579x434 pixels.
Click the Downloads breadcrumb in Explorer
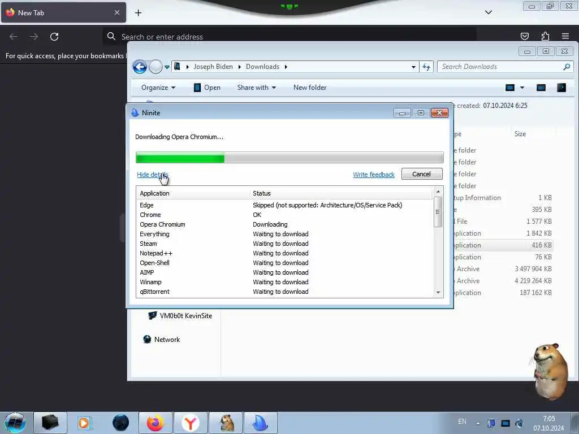coord(262,67)
